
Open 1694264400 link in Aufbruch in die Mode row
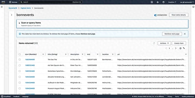[30, 83]
